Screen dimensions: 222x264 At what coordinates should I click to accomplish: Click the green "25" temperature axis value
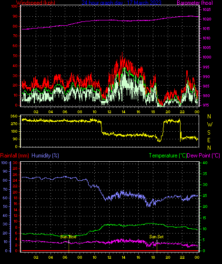coord(205,196)
